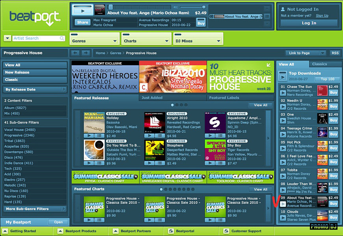This screenshot has height=236, width=343.
Task: Buy the Clouds track
Action: 334,217
